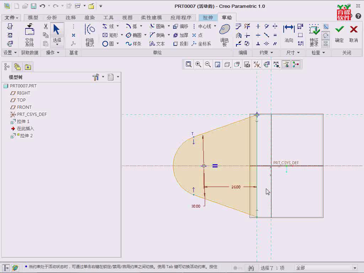Click the Coordinate System (坐标系) sketch tool

[201, 44]
